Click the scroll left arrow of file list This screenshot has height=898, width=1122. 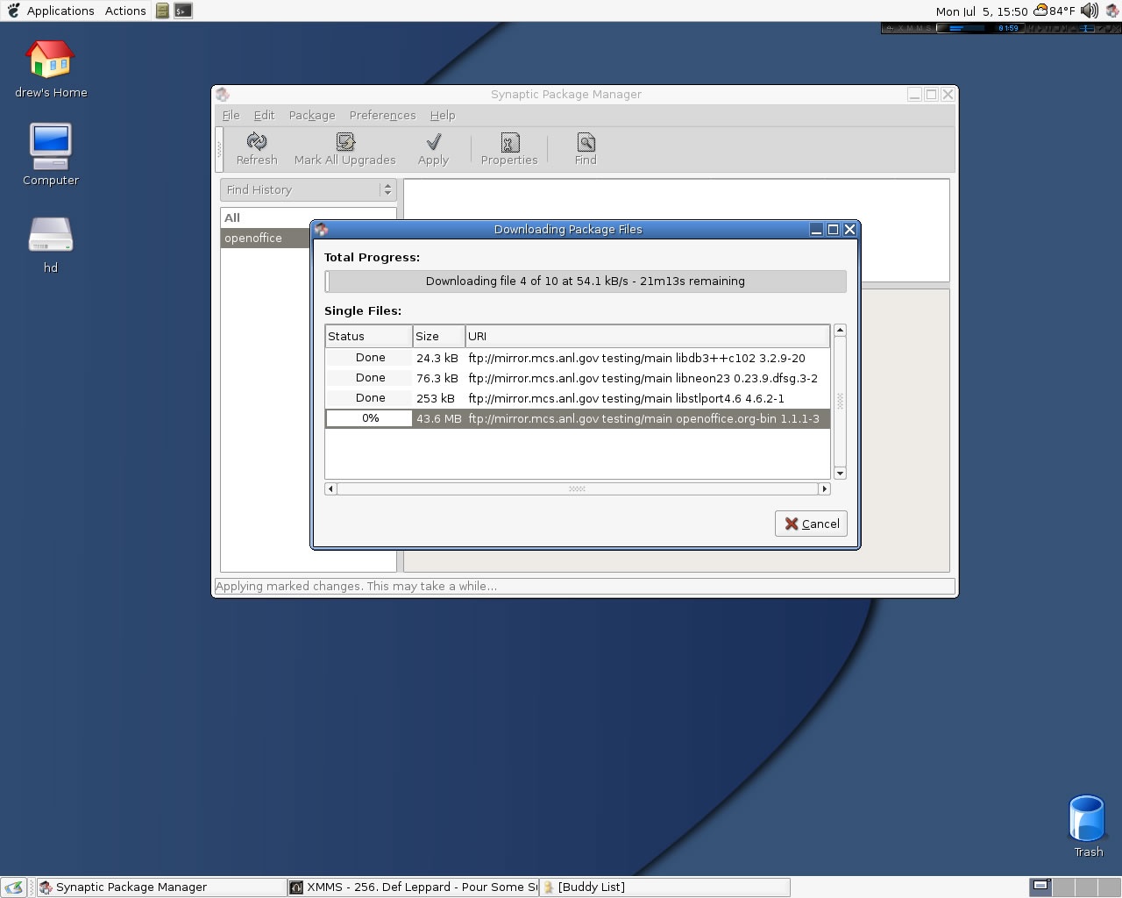click(330, 488)
